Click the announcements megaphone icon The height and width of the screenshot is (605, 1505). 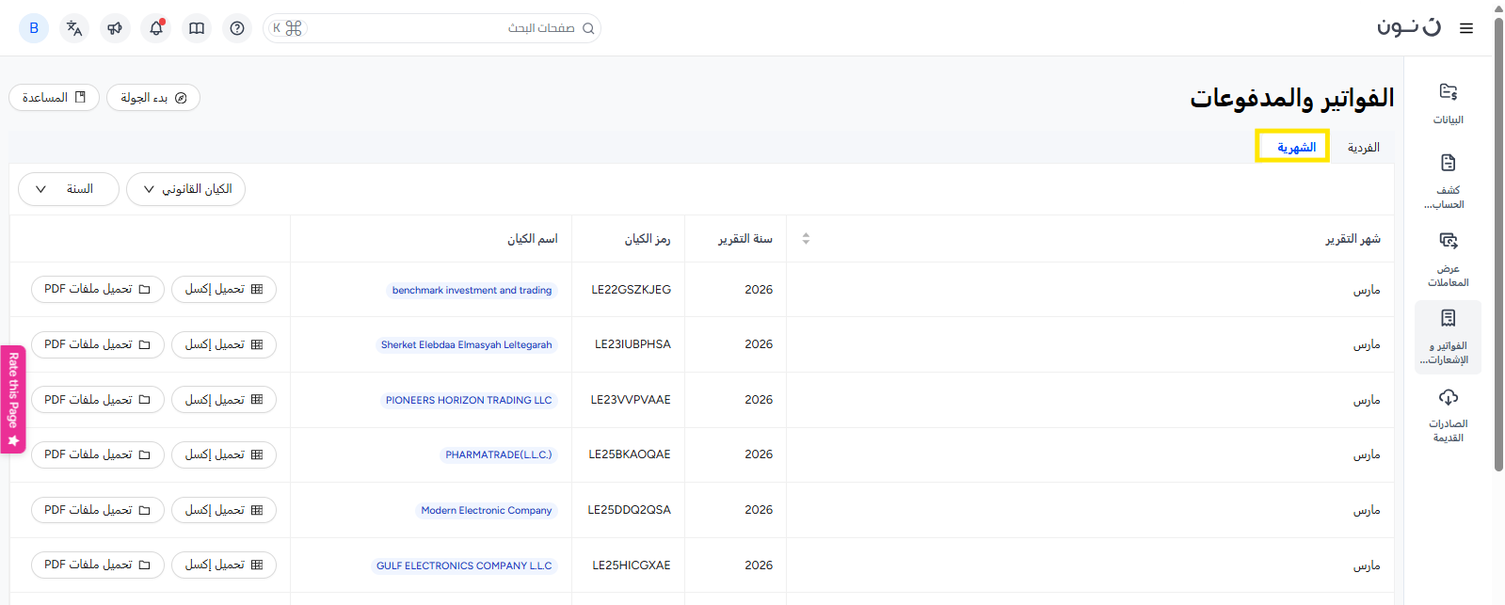(115, 28)
